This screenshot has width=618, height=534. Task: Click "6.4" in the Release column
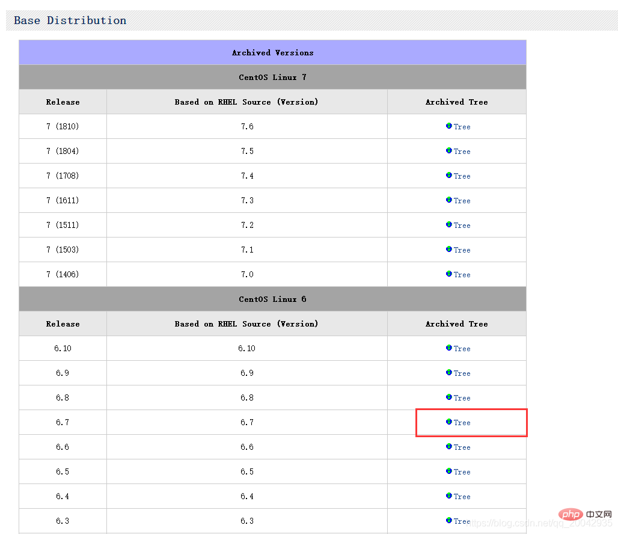[x=63, y=497]
